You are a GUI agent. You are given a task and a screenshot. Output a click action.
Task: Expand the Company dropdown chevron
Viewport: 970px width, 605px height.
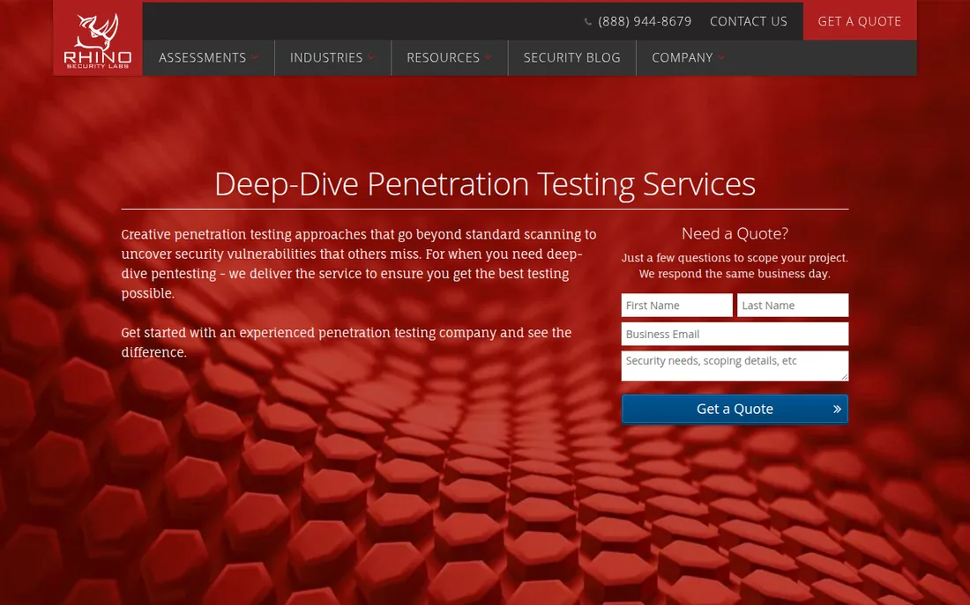[721, 57]
